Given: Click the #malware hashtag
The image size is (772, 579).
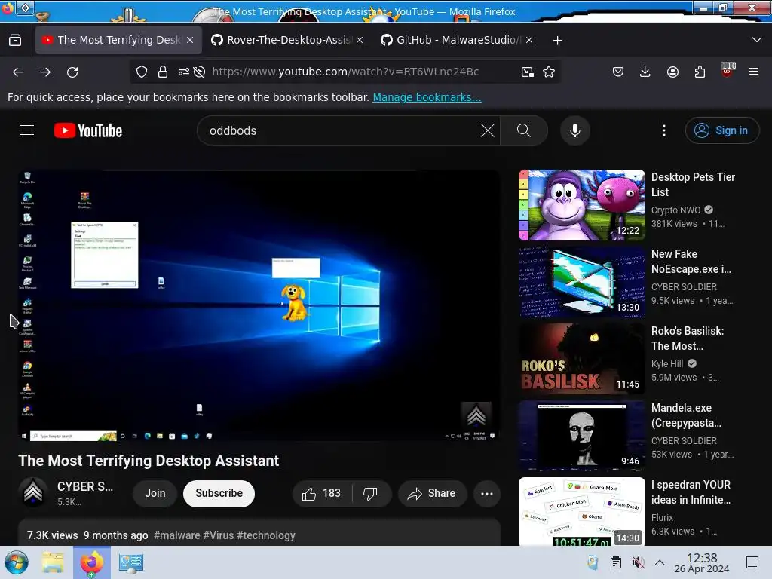Looking at the screenshot, I should (x=176, y=535).
